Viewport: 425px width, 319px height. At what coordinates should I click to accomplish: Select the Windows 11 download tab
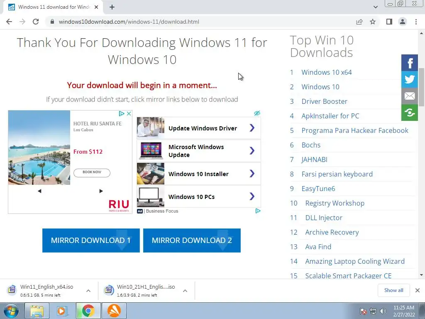(53, 7)
